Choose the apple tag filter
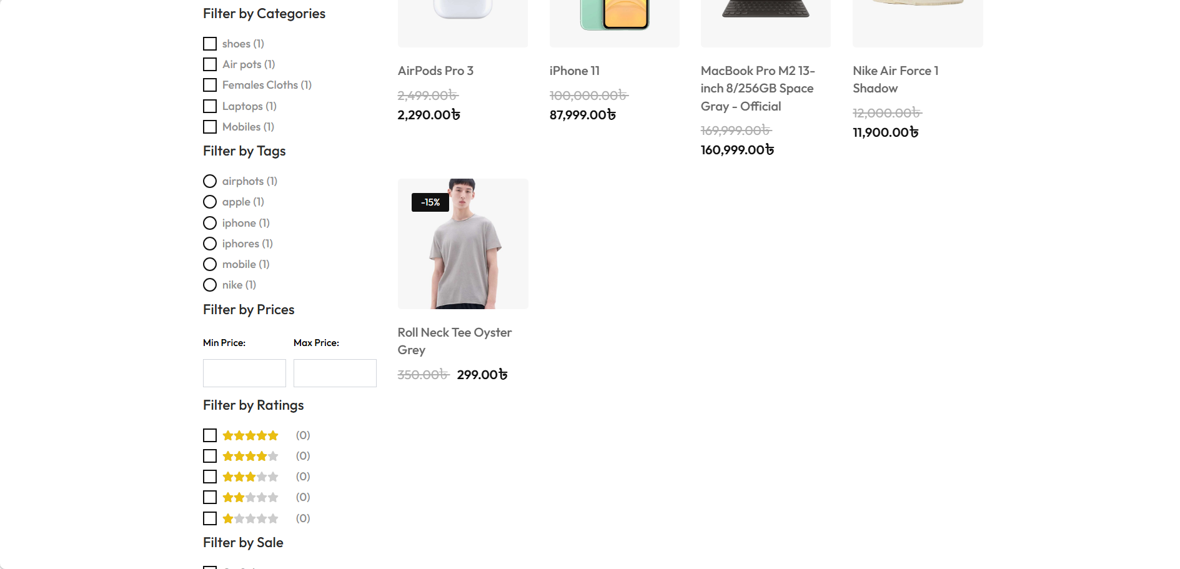The height and width of the screenshot is (569, 1180). pyautogui.click(x=210, y=202)
